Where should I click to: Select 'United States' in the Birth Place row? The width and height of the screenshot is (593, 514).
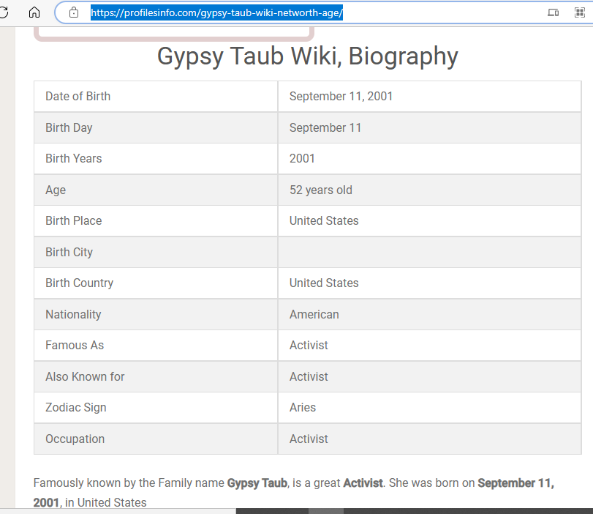coord(324,220)
